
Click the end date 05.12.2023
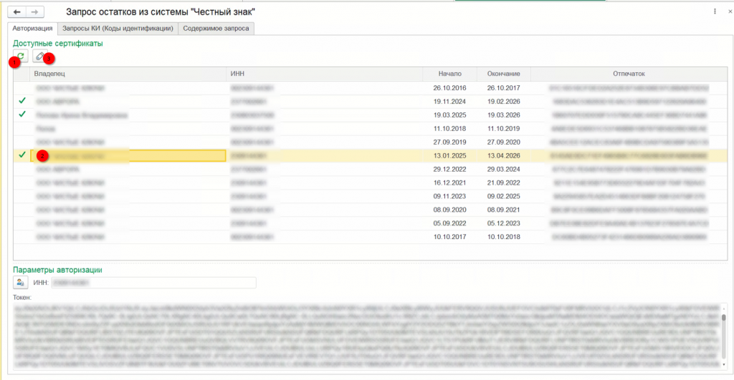point(504,223)
